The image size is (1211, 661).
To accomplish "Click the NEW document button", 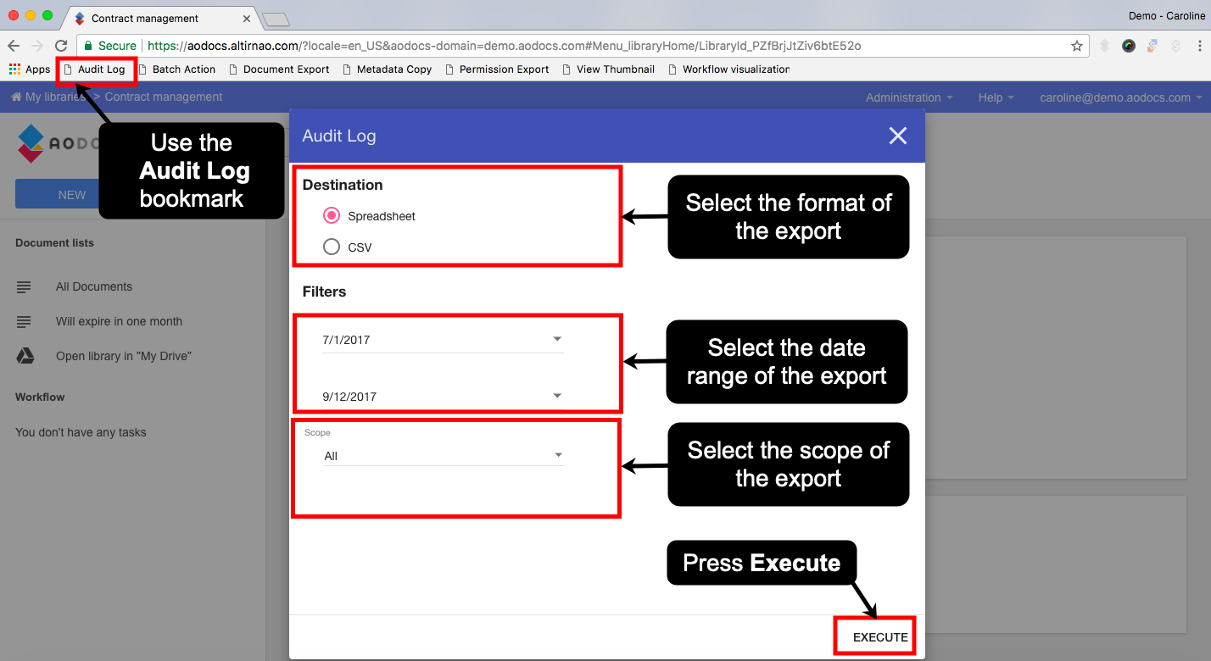I will point(58,194).
